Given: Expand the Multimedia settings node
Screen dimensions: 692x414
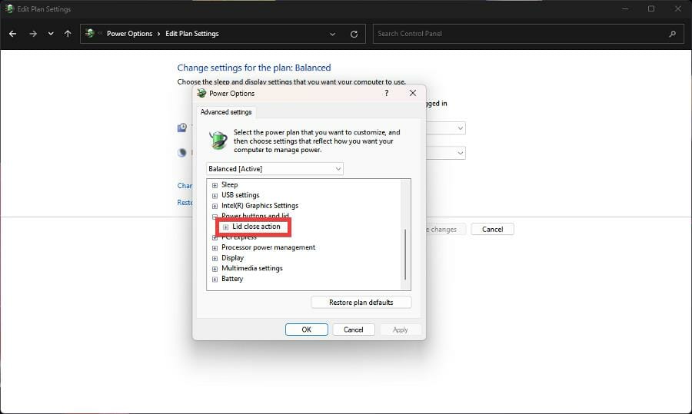Looking at the screenshot, I should pos(215,269).
